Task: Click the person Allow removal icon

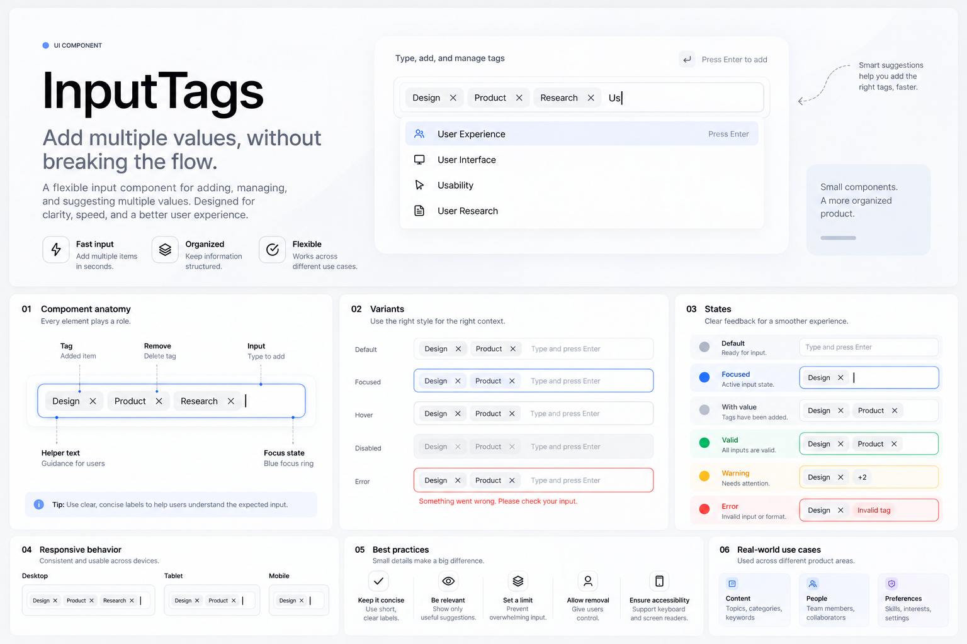Action: (588, 581)
